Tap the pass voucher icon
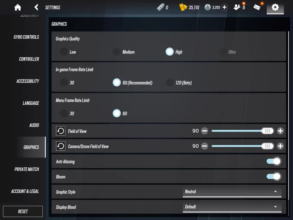The width and height of the screenshot is (293, 220). 160,7
